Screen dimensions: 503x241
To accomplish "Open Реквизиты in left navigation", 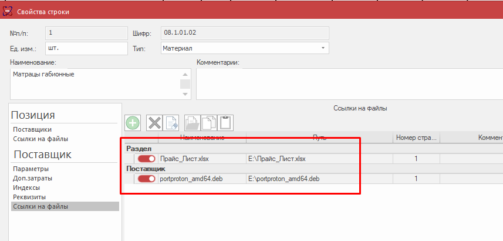I will [x=29, y=197].
